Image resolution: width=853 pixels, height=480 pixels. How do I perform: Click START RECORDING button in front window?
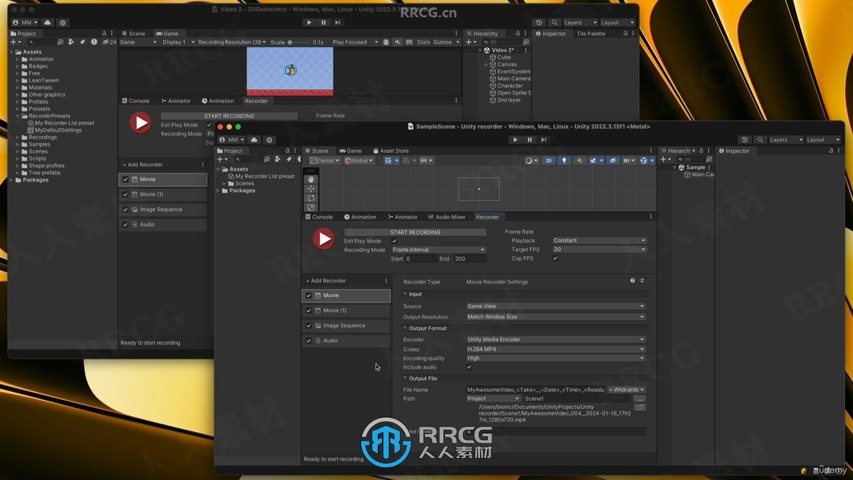point(415,232)
